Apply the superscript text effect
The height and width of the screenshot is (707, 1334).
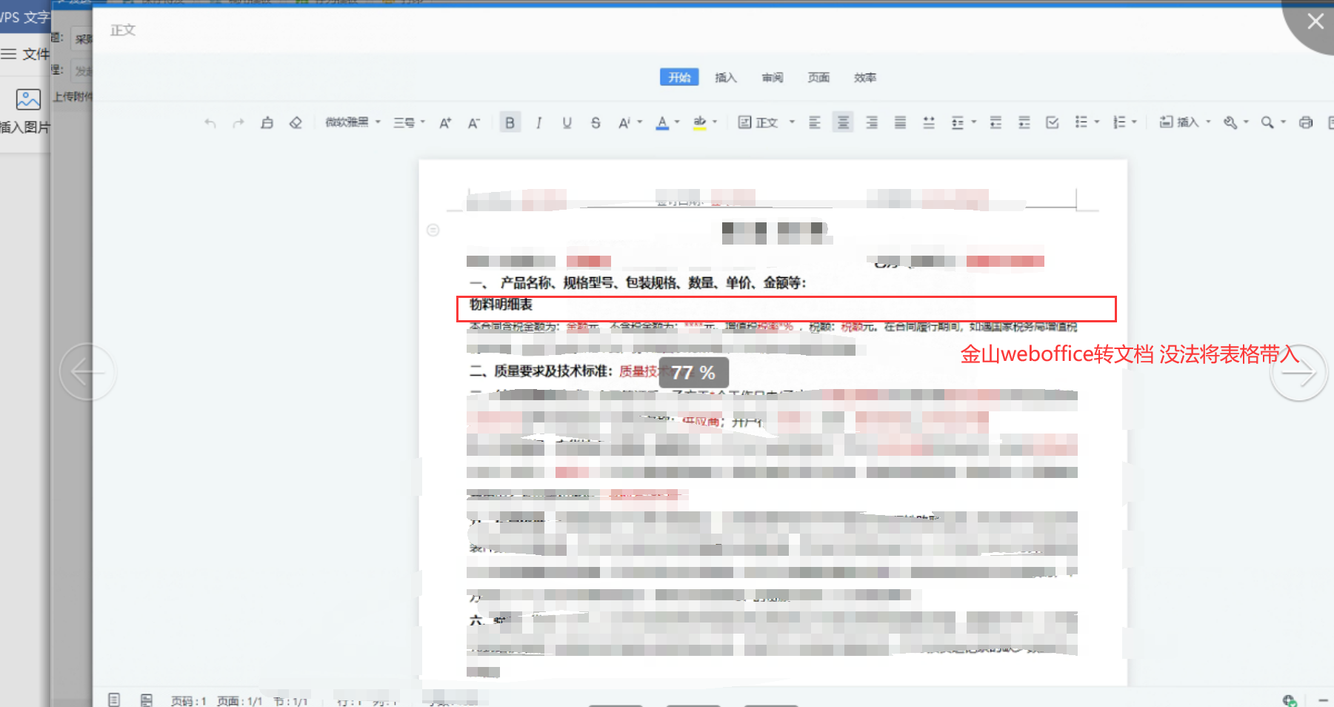(x=624, y=123)
